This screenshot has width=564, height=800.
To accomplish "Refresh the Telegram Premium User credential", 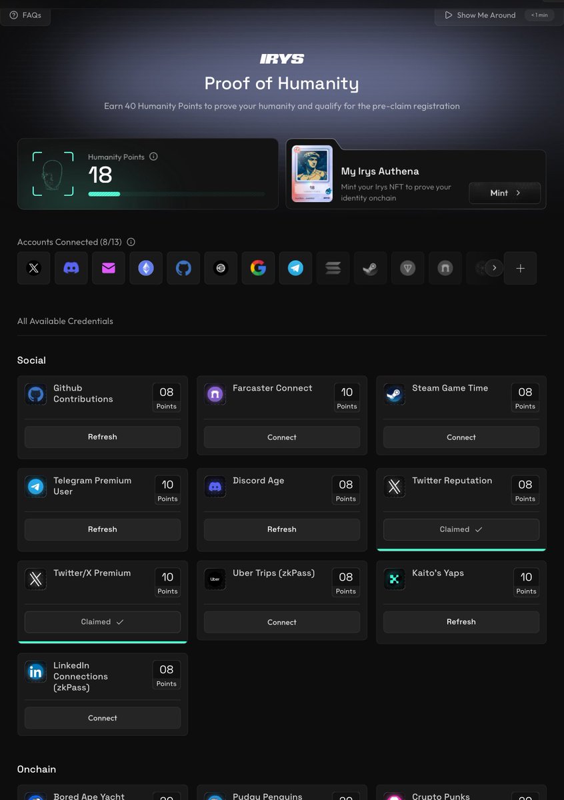I will pyautogui.click(x=103, y=529).
